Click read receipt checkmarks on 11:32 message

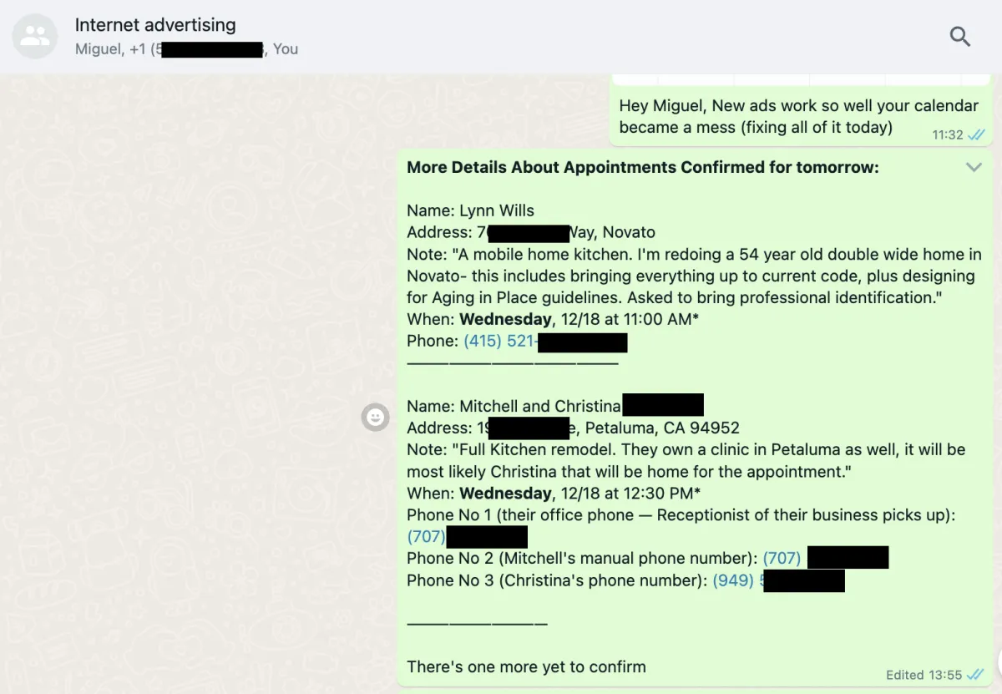tap(975, 134)
